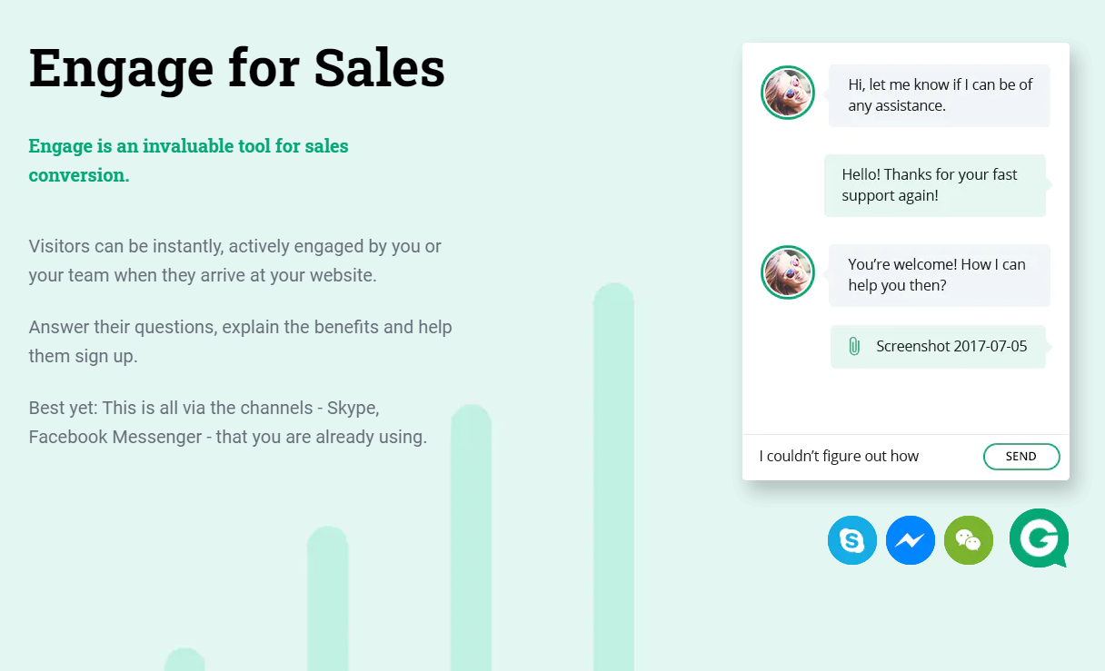This screenshot has height=671, width=1105.
Task: Click the Skype channel icon
Action: click(852, 540)
